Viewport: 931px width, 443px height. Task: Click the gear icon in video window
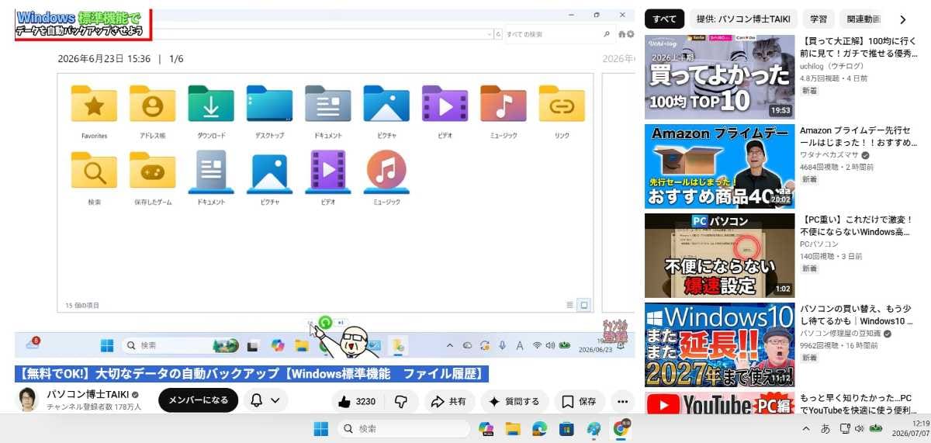point(631,35)
